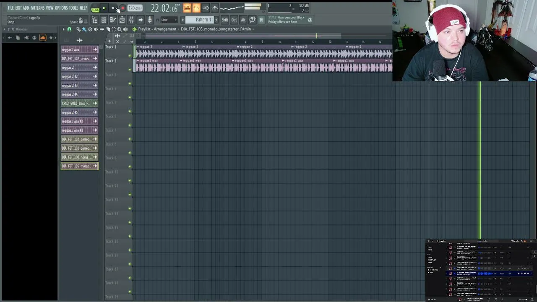Open the HELP menu
Image resolution: width=537 pixels, height=302 pixels.
click(83, 8)
